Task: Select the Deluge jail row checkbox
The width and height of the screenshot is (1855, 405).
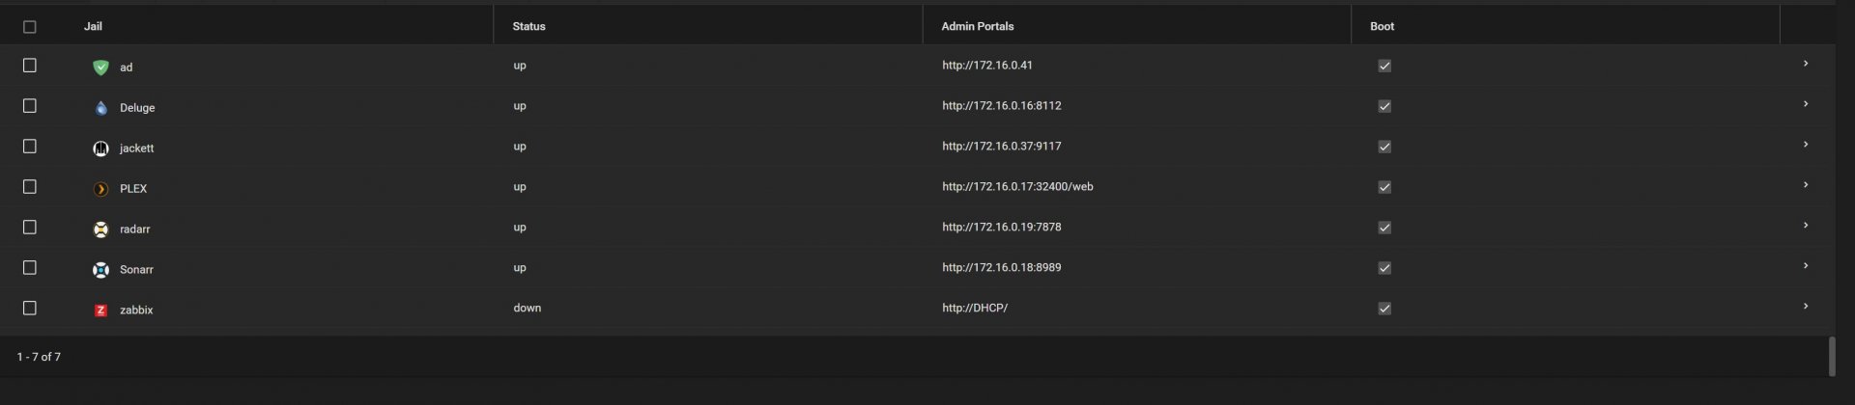Action: [30, 106]
